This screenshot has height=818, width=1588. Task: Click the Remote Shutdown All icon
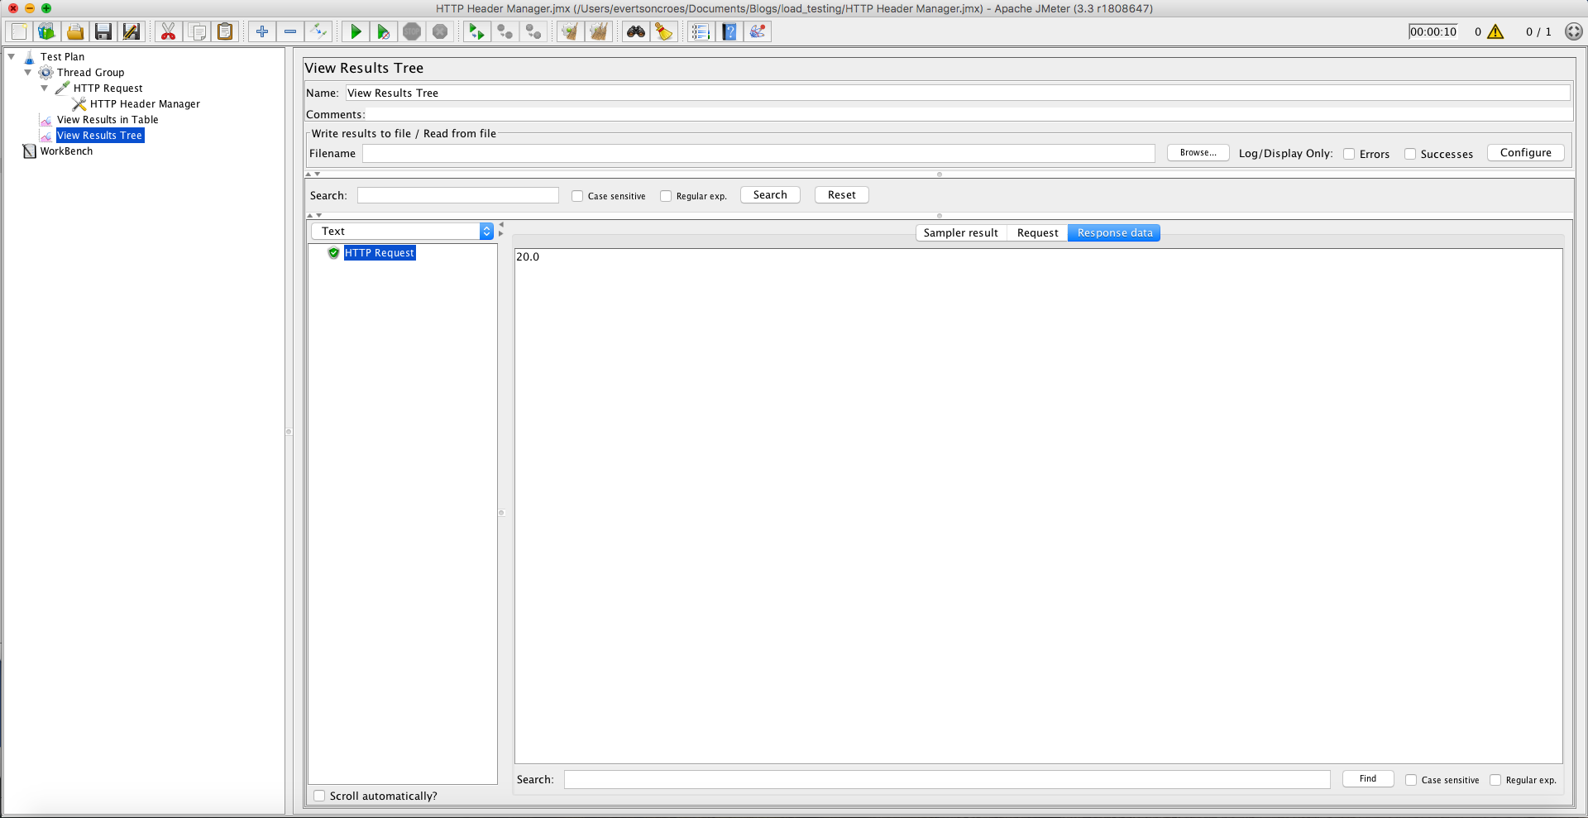533,31
